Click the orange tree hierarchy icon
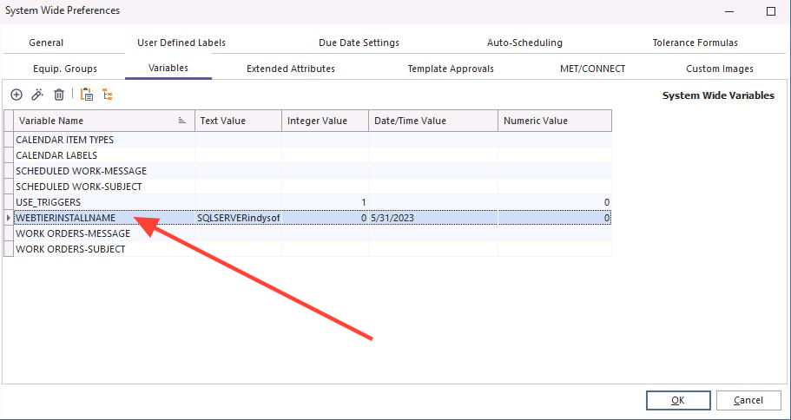Viewport: 791px width, 420px height. (x=108, y=95)
